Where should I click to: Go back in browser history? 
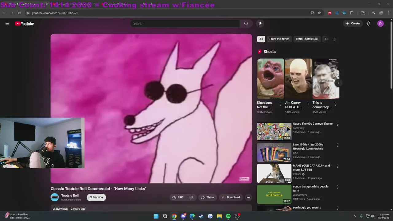[4, 13]
